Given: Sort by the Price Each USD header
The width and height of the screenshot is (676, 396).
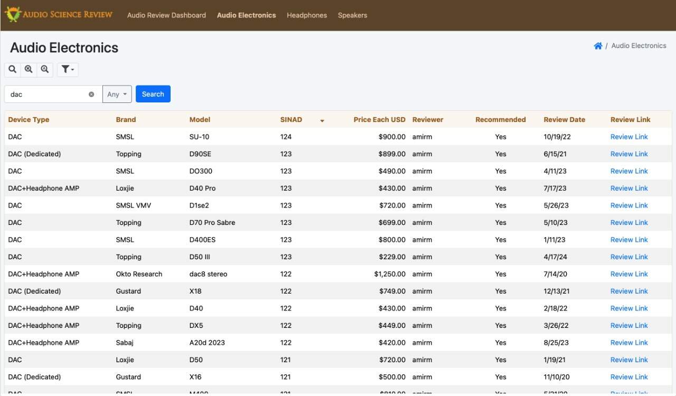Looking at the screenshot, I should coord(379,119).
